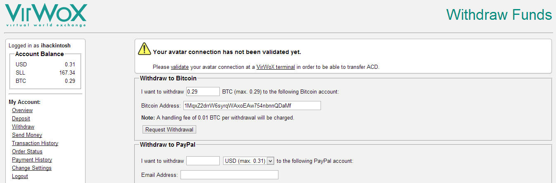Click the yellow warning triangle icon

[144, 49]
